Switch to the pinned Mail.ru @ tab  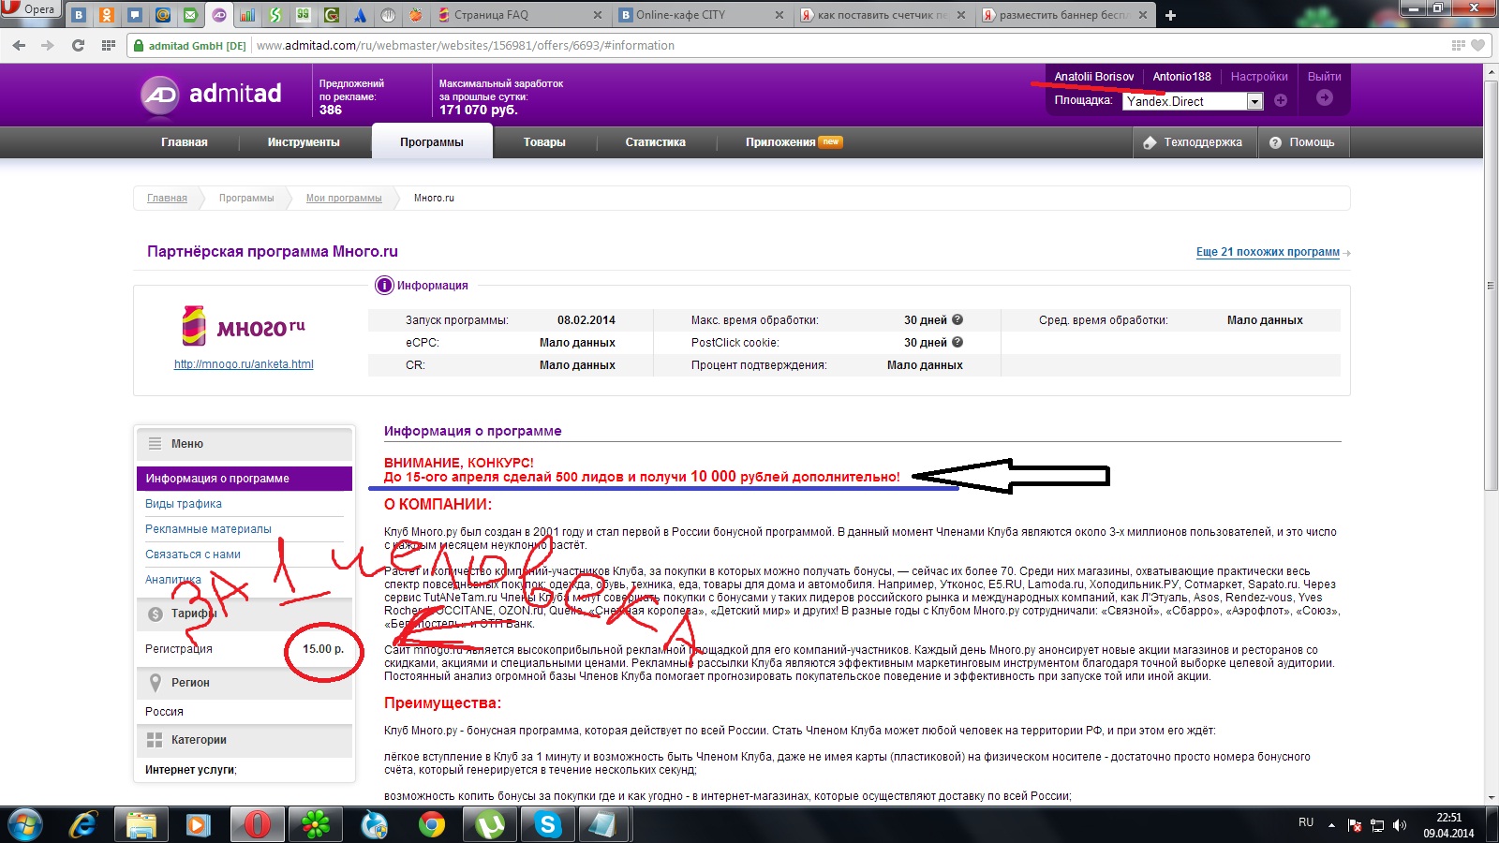(163, 15)
